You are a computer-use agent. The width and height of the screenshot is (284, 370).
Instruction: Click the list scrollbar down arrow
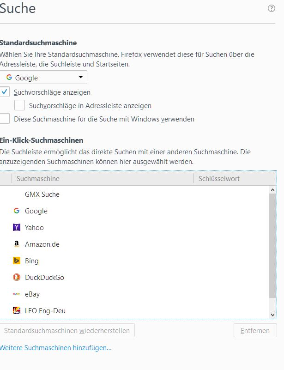[x=272, y=315]
